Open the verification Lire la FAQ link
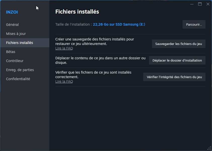 point(64,81)
